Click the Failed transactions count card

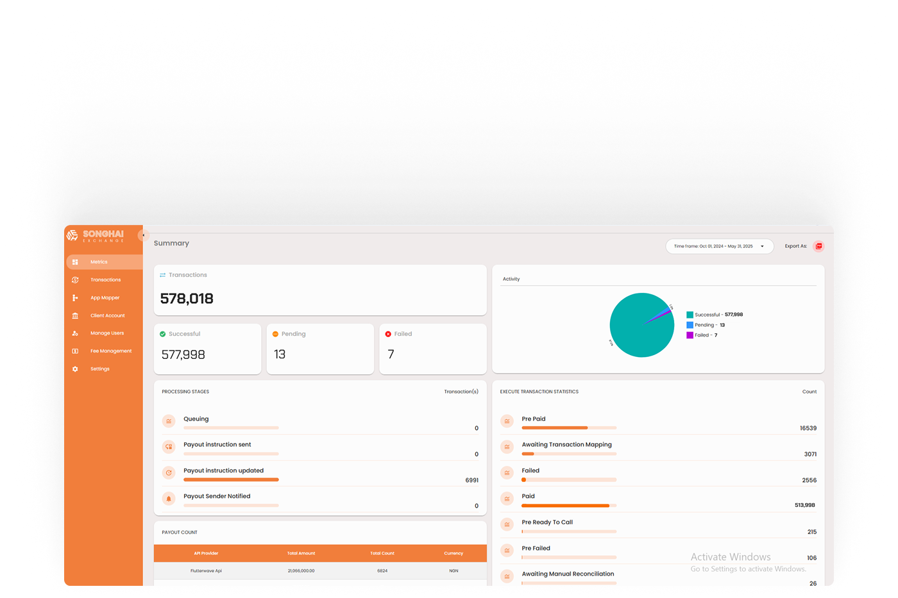pos(432,349)
